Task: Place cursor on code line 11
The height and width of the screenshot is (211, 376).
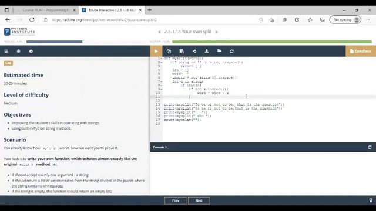Action: (268, 97)
